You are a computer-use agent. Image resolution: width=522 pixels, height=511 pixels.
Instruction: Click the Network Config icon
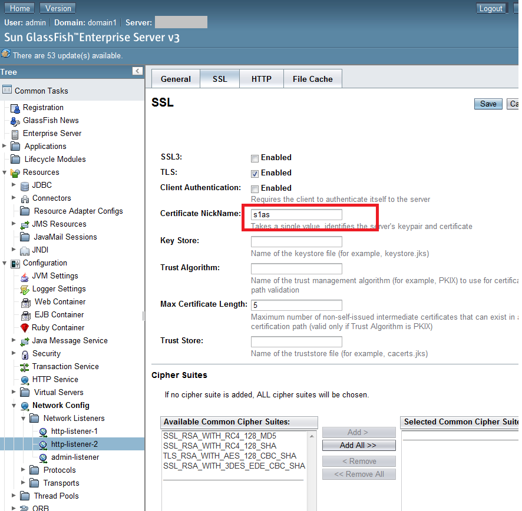coord(25,406)
